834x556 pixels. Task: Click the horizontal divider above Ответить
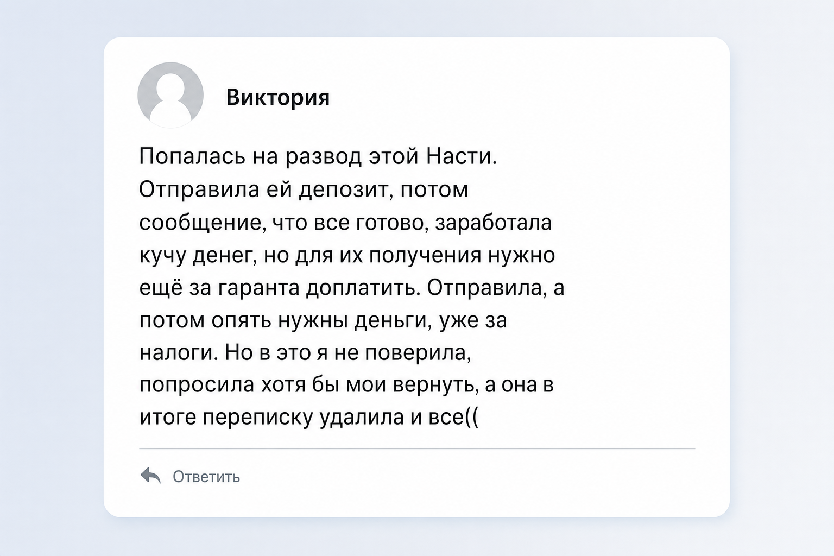coord(417,449)
